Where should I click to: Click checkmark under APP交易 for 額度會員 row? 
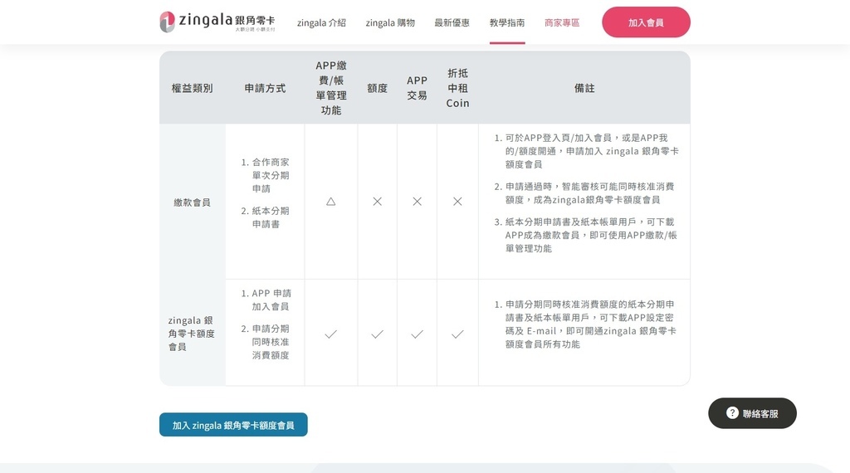click(417, 334)
